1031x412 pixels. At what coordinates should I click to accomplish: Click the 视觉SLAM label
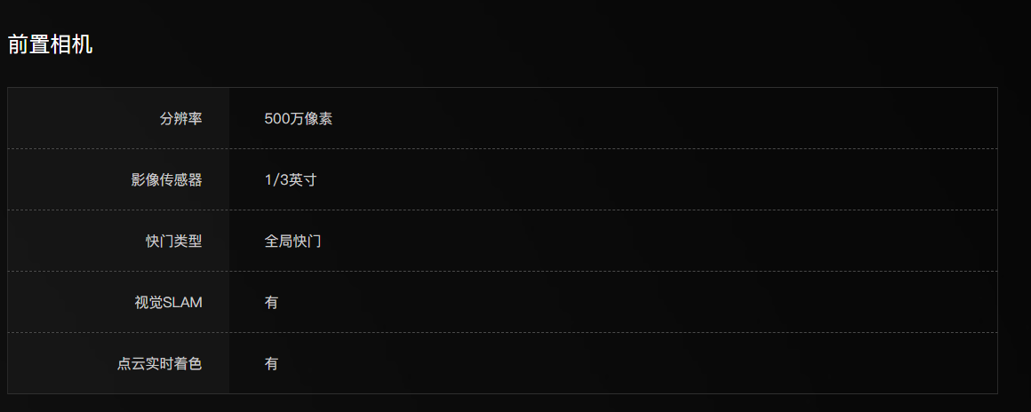click(x=168, y=303)
